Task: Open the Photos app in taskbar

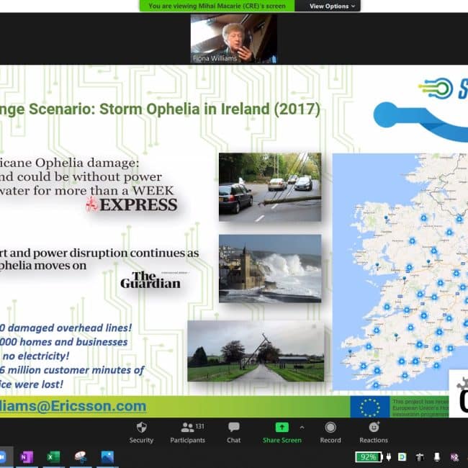Action: [107, 456]
